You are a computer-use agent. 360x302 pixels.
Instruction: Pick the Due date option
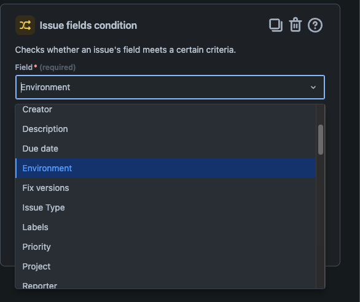pos(165,149)
